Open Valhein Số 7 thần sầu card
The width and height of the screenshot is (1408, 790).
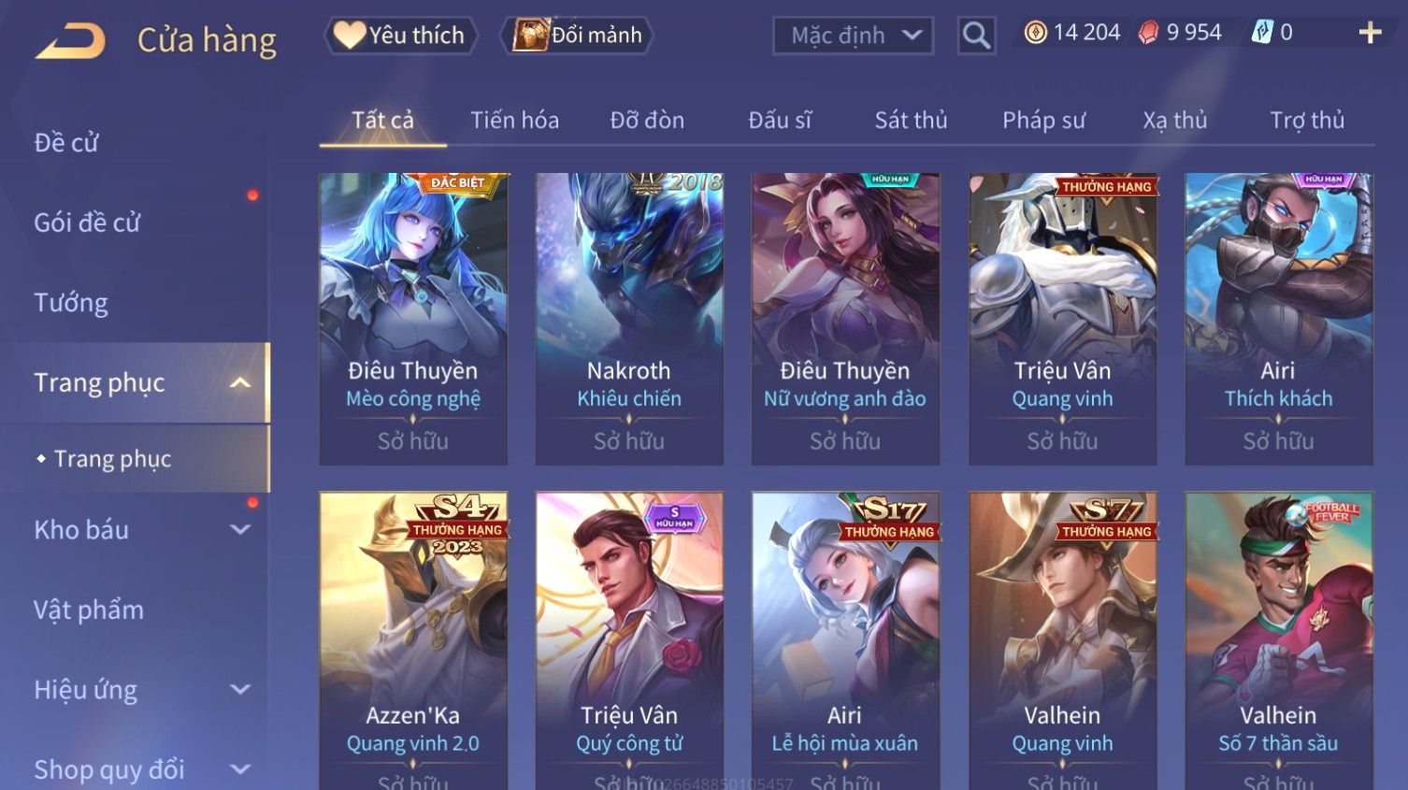point(1278,640)
